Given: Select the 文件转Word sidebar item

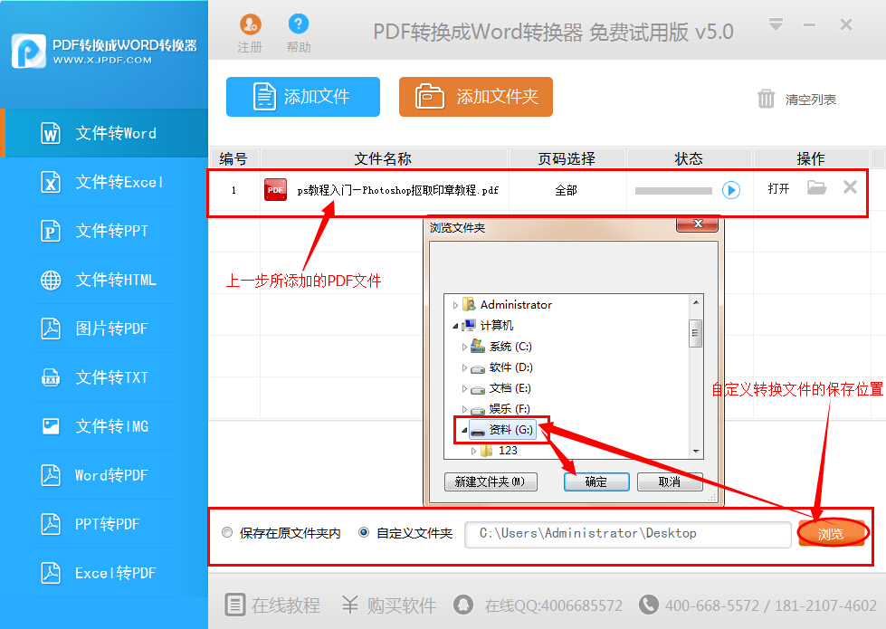Looking at the screenshot, I should point(104,133).
